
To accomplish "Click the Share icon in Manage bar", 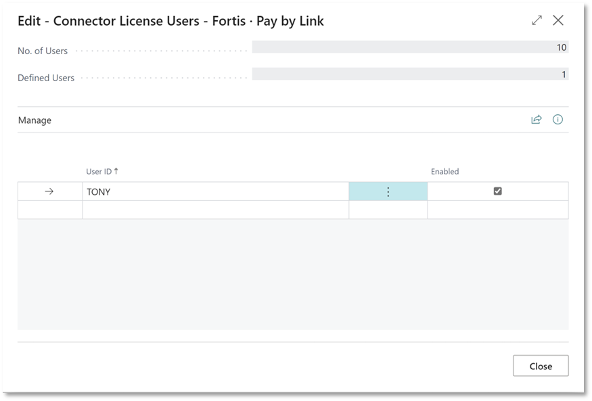I will coord(537,120).
